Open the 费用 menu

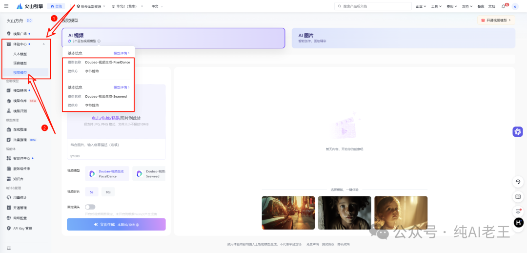(452, 6)
